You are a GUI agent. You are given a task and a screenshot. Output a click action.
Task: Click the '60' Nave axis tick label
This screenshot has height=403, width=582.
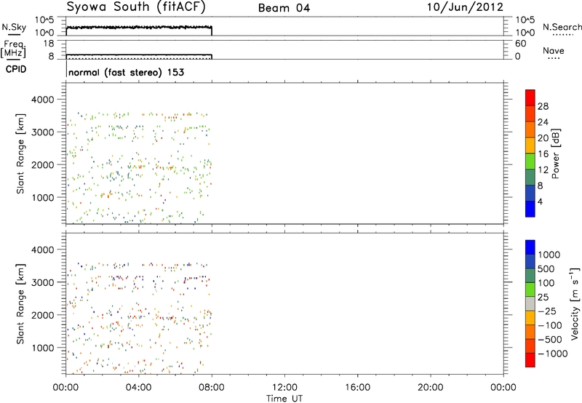pos(521,44)
